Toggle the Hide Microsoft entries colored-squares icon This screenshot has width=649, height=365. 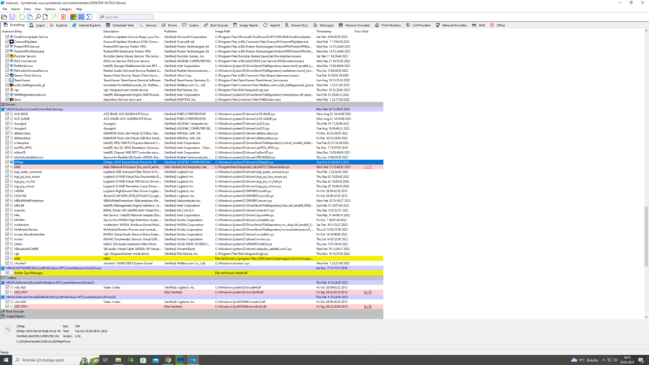[73, 17]
